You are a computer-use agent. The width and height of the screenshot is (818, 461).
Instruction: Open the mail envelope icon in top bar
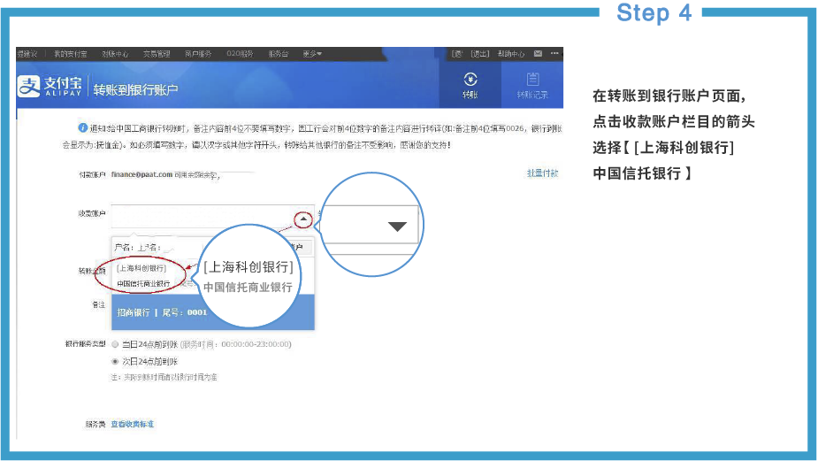pyautogui.click(x=538, y=54)
